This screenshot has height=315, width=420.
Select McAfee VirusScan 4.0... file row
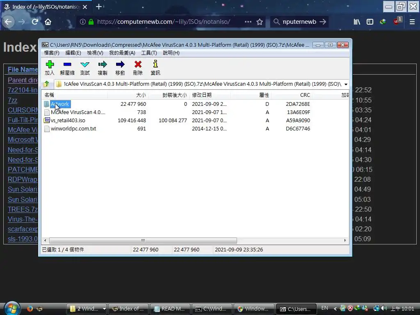(196, 112)
